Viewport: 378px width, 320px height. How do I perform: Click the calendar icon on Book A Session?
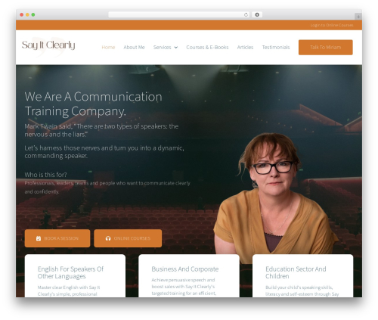tap(39, 238)
